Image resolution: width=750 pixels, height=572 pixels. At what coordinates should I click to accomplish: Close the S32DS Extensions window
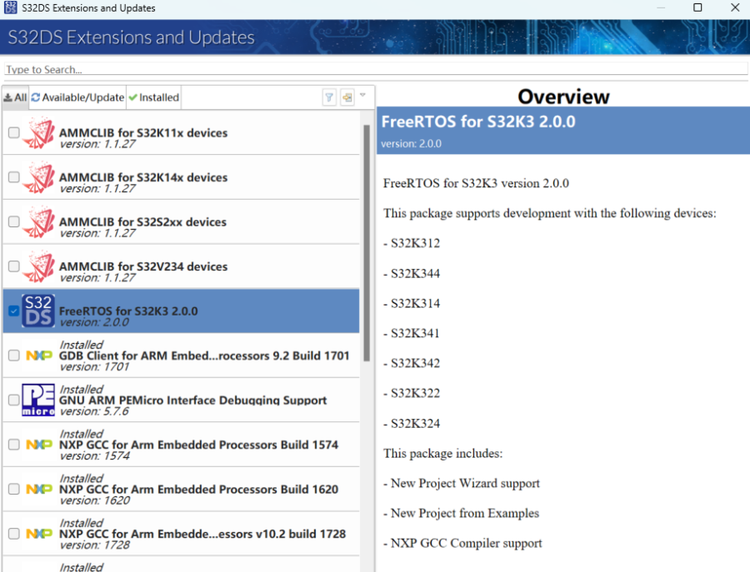(735, 7)
